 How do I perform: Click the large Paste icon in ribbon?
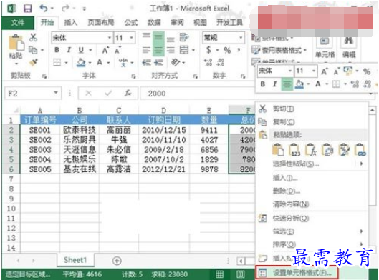(x=16, y=43)
